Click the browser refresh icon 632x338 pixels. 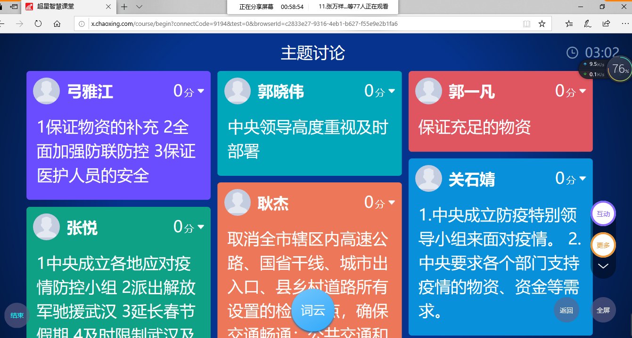pos(38,24)
